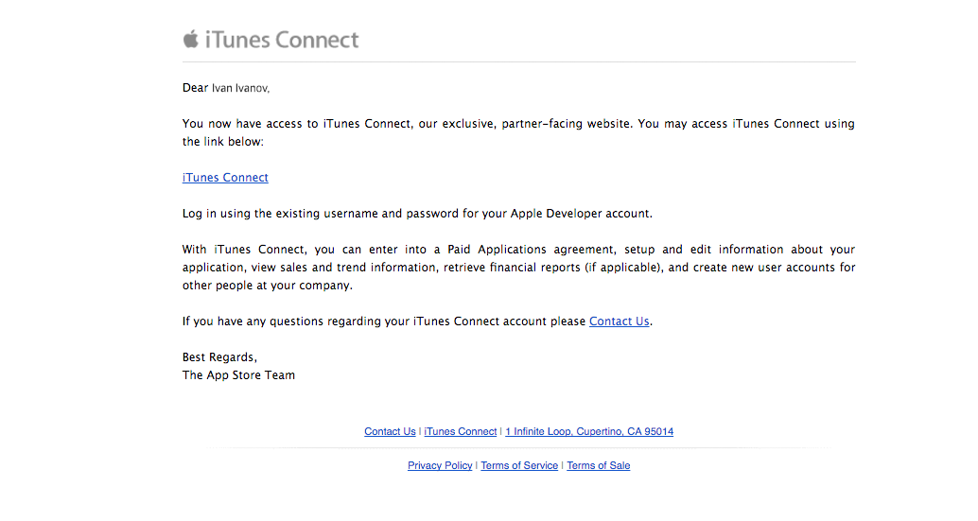Click the footer divider above Privacy Policy
Screen dimensions: 978x521
click(x=518, y=448)
